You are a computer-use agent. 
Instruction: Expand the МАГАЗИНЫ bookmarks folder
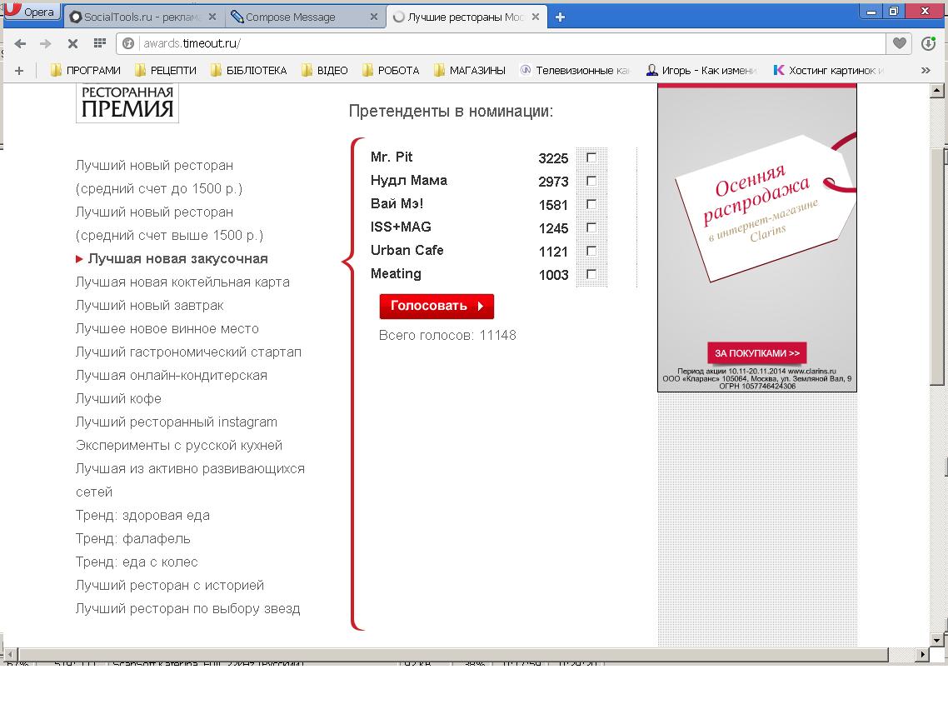[x=469, y=71]
